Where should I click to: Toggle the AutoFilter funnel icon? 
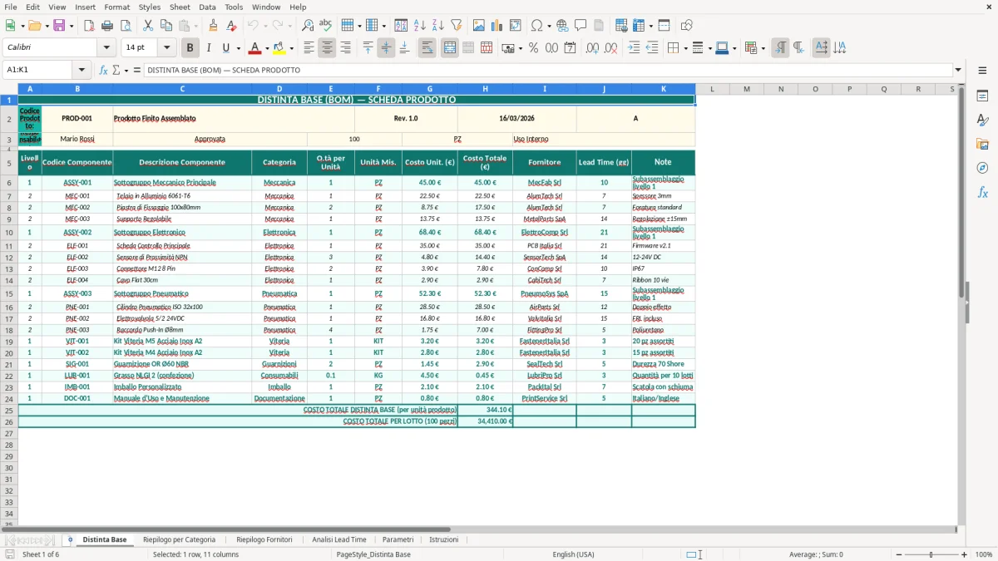pos(457,26)
